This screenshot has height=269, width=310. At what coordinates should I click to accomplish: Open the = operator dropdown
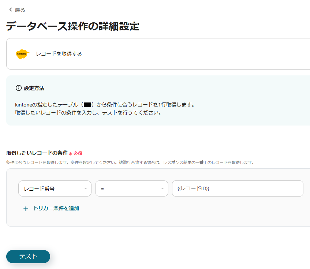[132, 188]
